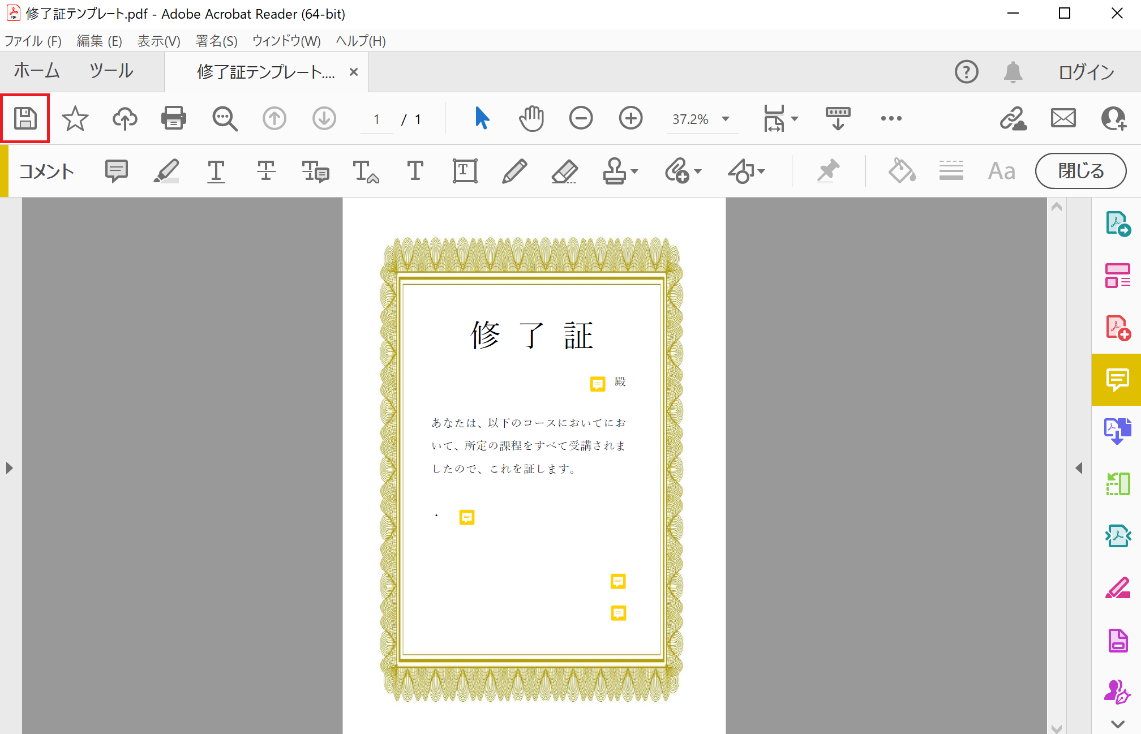Image resolution: width=1141 pixels, height=734 pixels.
Task: Open the 署名(S) menu
Action: [217, 41]
